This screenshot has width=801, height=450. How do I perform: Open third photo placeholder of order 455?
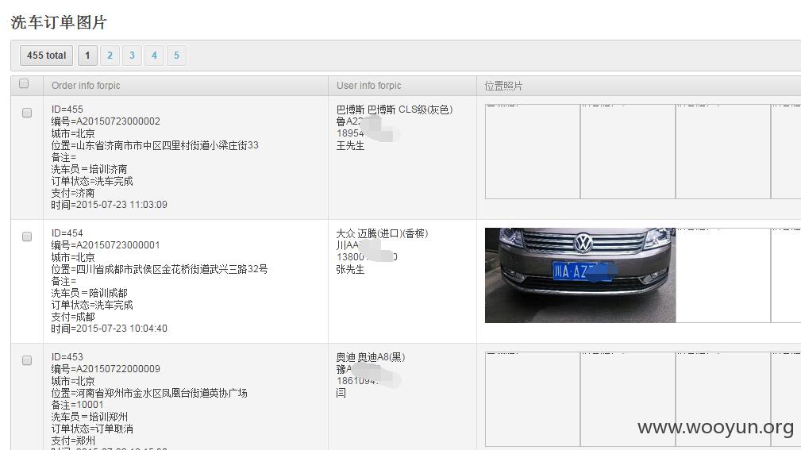[723, 152]
